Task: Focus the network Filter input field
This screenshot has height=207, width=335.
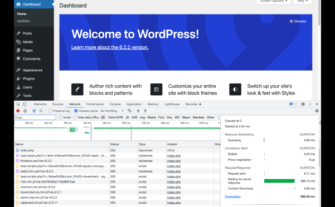Action: [x=35, y=117]
